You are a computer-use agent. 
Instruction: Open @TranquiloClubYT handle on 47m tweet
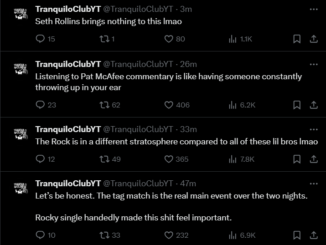click(x=138, y=184)
